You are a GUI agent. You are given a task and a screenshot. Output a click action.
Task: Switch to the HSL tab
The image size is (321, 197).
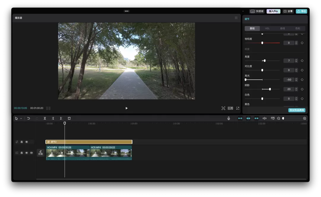pyautogui.click(x=267, y=28)
